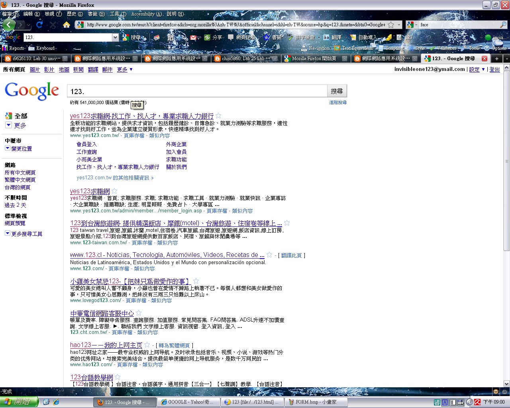Click the Google Toolbar 搜尋 button
Image resolution: width=510 pixels, height=408 pixels.
[131, 37]
